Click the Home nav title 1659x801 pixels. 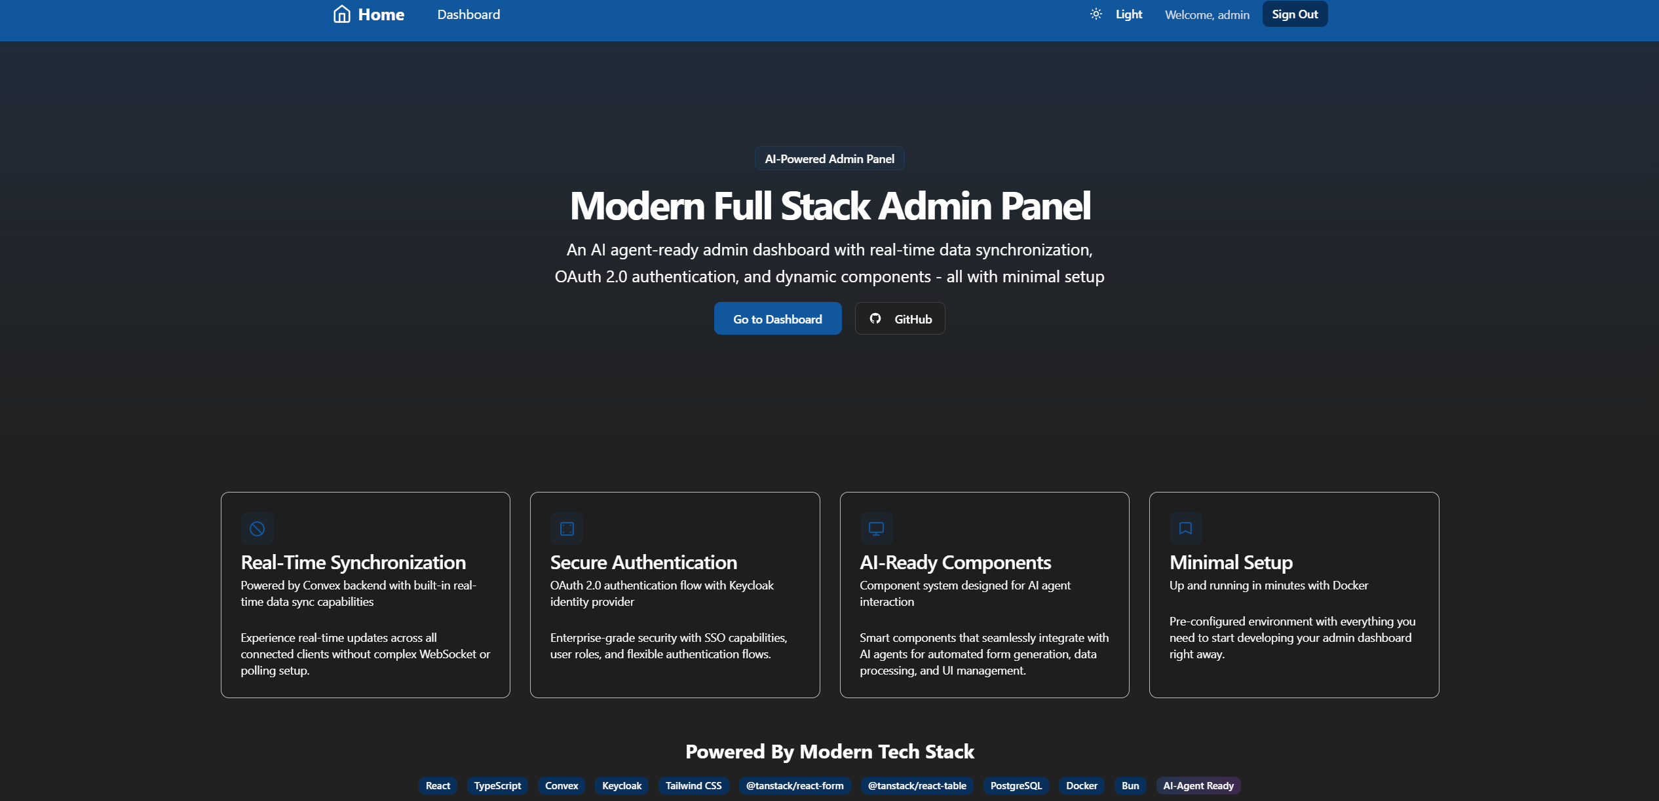tap(381, 14)
